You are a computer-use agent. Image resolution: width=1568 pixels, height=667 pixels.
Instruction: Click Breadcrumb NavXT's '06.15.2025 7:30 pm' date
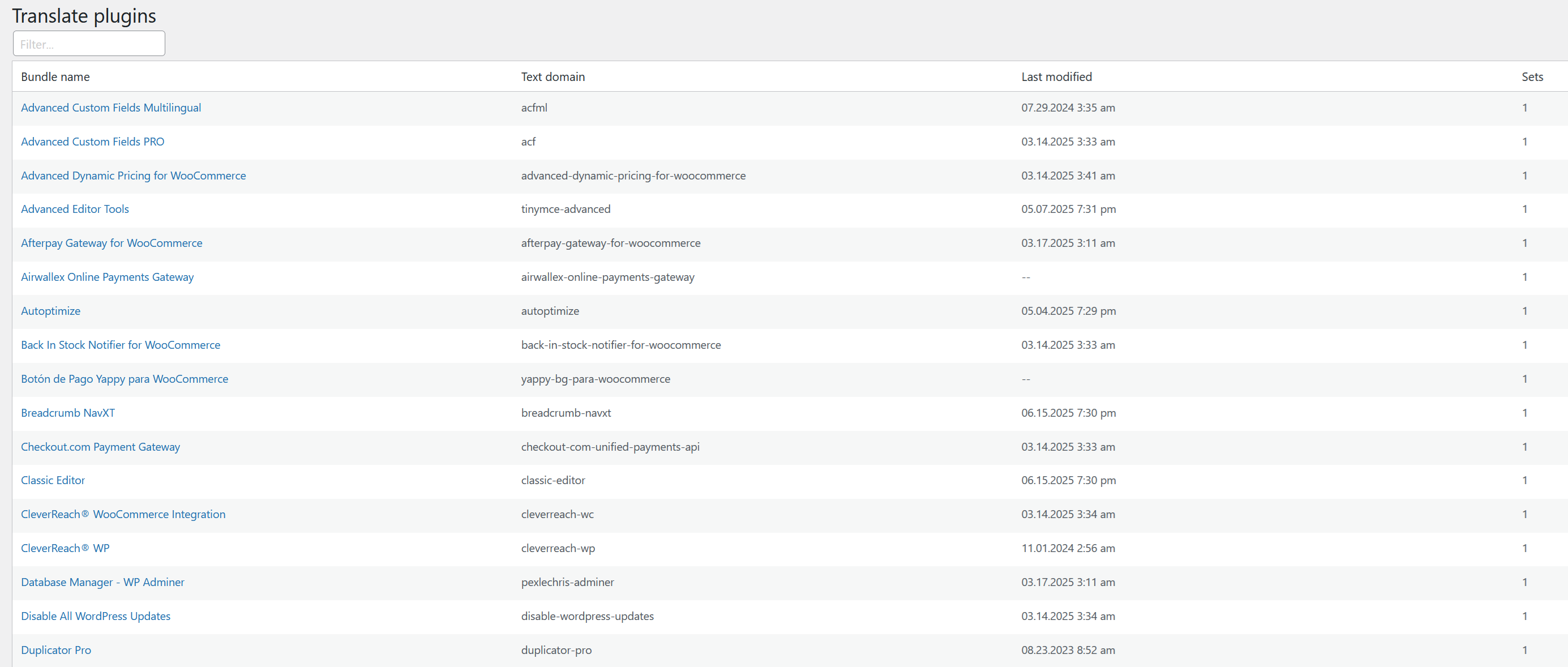click(x=1068, y=413)
